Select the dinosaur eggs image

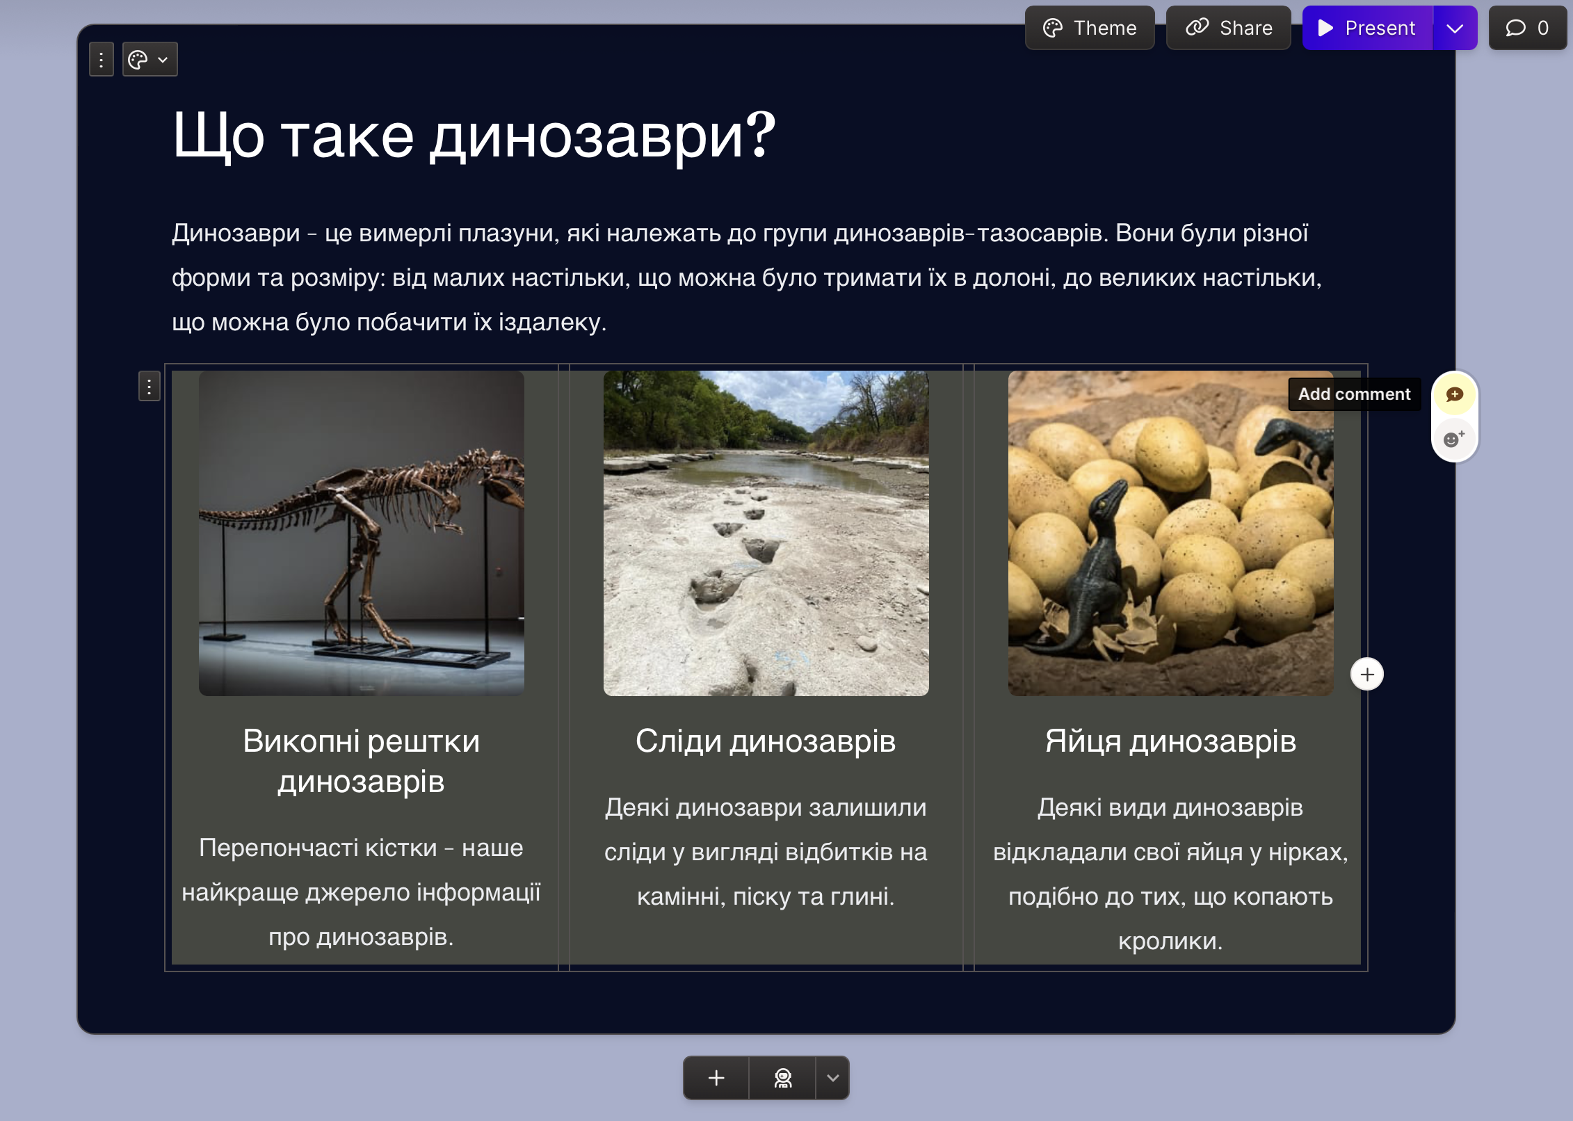click(1171, 533)
